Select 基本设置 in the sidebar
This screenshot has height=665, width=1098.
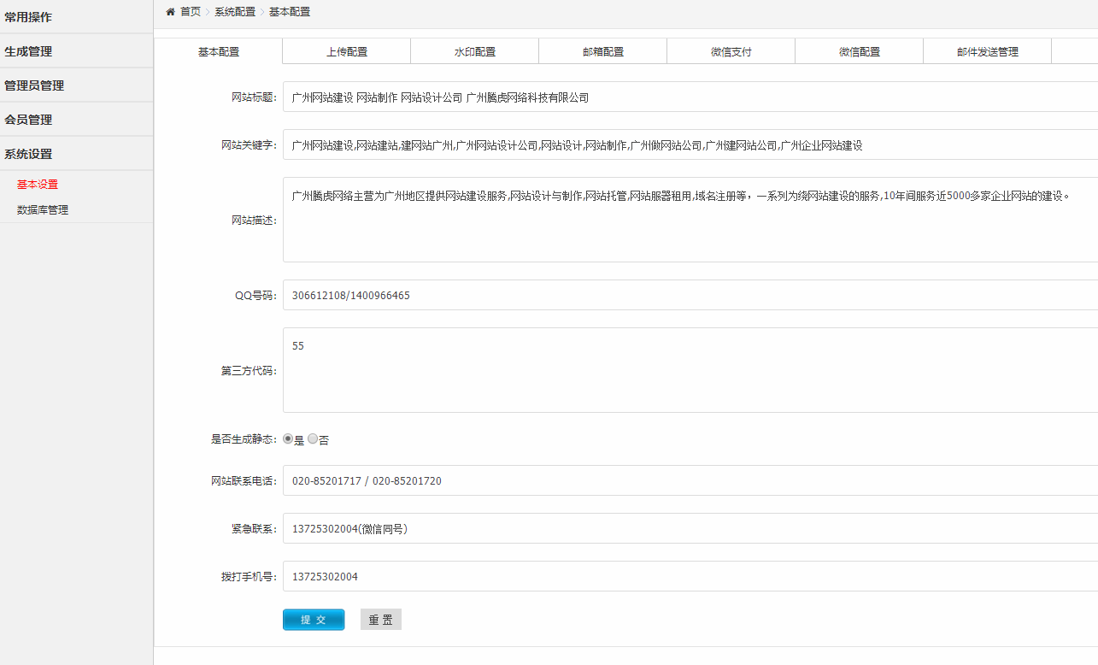pyautogui.click(x=36, y=184)
